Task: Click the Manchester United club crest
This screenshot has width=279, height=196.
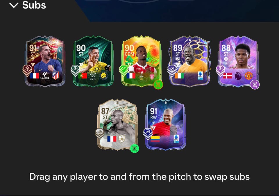Action: [248, 76]
